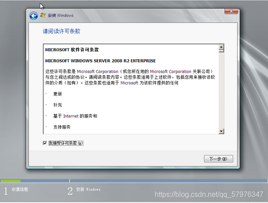Click the 安装 Windows title text
Viewport: 268px width, 203px height.
point(61,15)
